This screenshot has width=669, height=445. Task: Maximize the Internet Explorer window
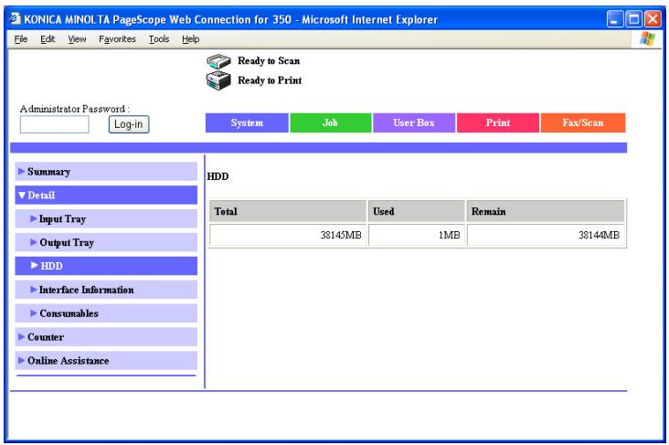634,19
